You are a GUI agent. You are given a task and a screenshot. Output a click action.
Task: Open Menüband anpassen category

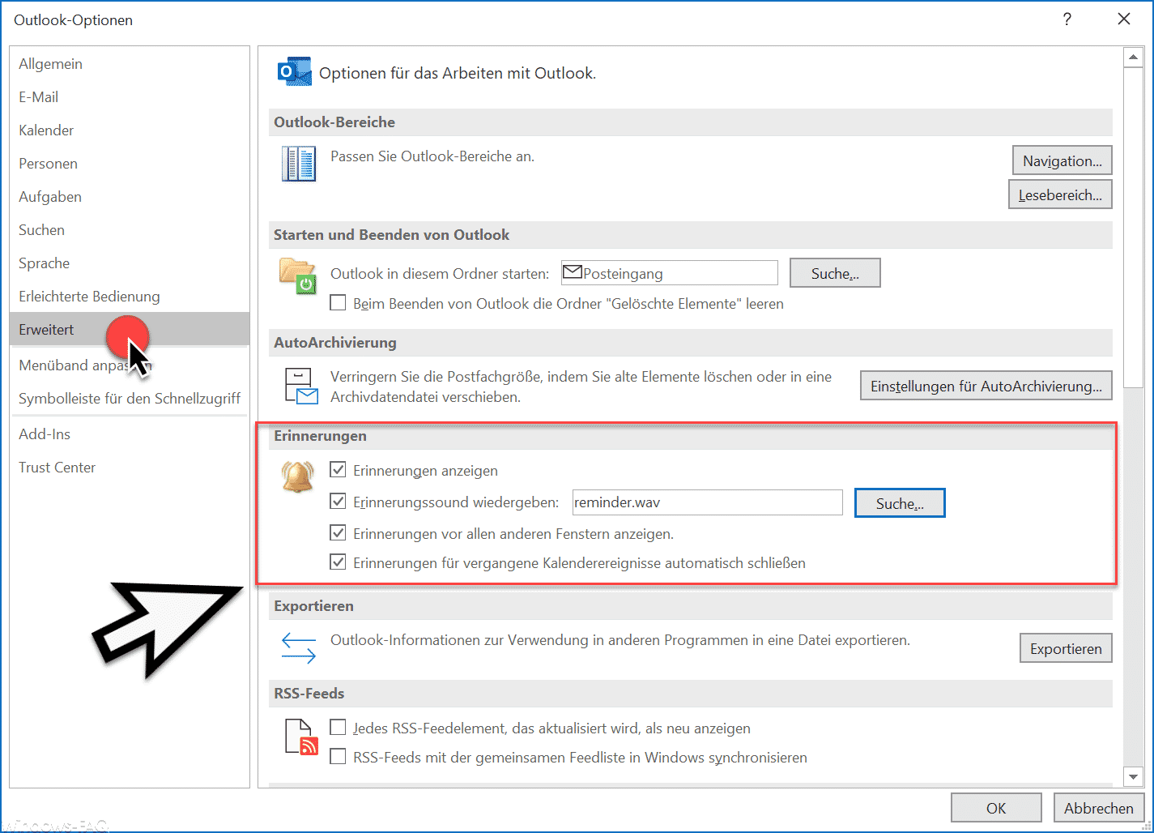[130, 365]
